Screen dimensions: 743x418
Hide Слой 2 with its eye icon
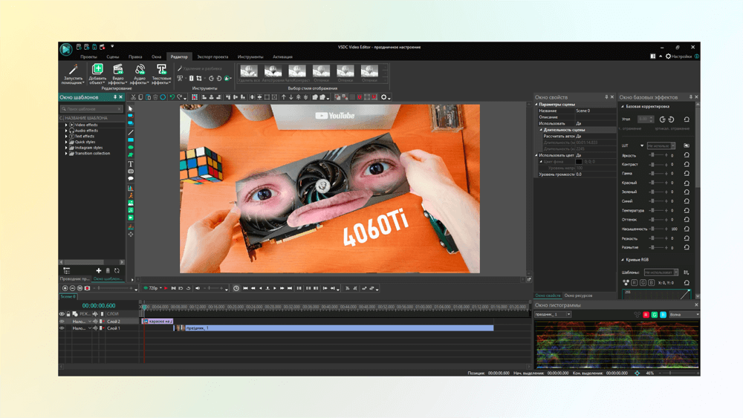click(x=62, y=321)
